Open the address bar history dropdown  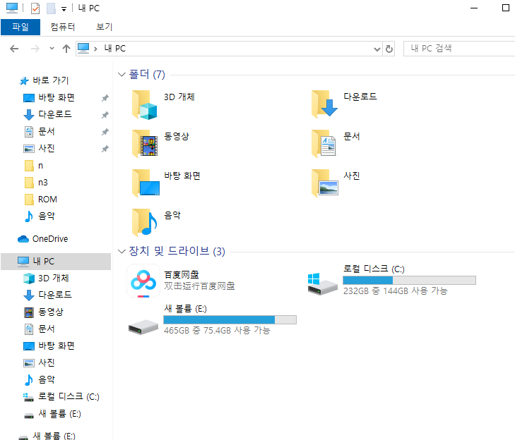pyautogui.click(x=377, y=49)
